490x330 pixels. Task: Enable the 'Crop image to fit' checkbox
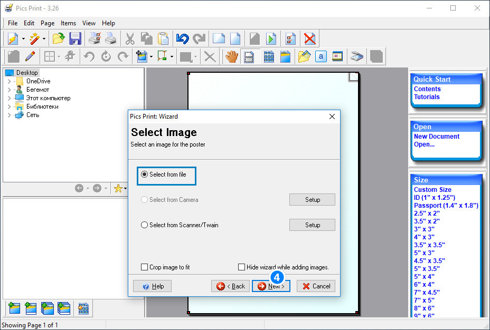[144, 267]
